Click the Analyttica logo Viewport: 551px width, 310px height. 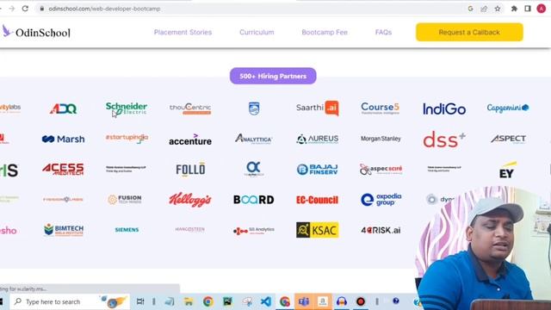click(x=254, y=139)
